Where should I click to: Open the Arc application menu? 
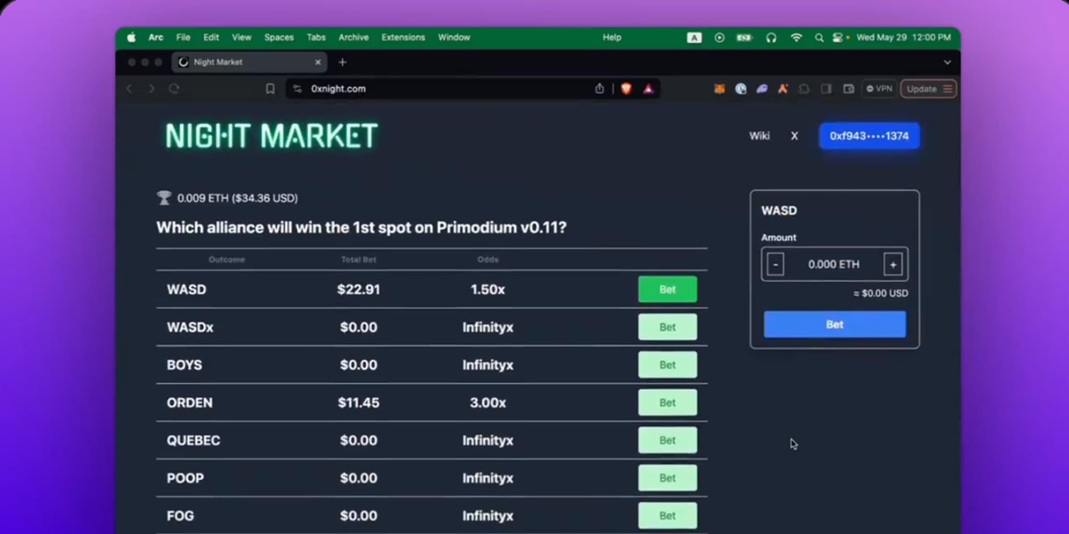pyautogui.click(x=156, y=37)
